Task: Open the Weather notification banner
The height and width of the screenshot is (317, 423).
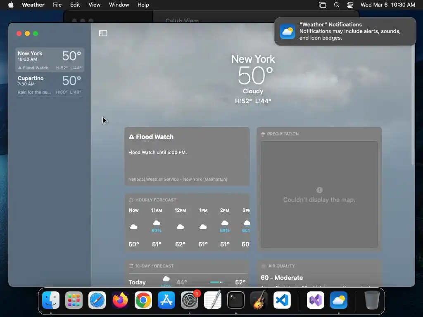Action: point(345,31)
